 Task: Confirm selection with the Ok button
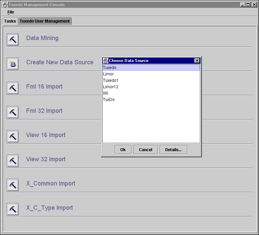point(123,150)
